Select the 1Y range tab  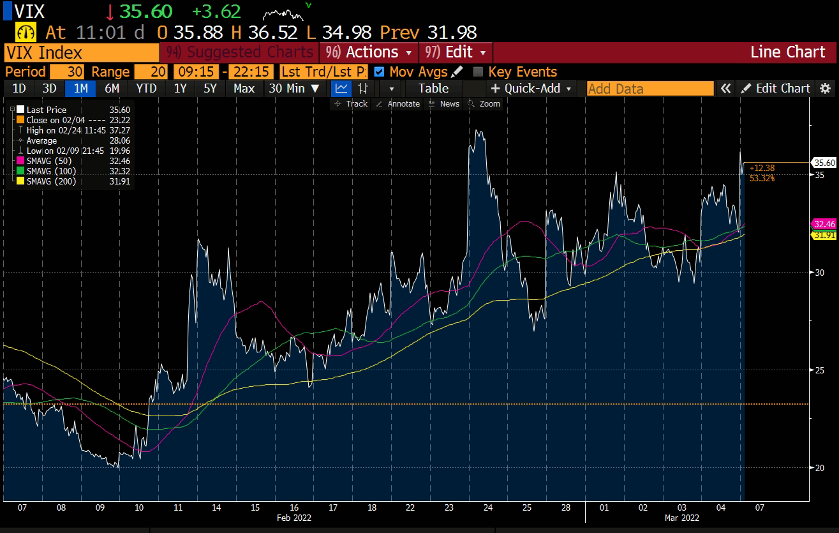[x=180, y=89]
